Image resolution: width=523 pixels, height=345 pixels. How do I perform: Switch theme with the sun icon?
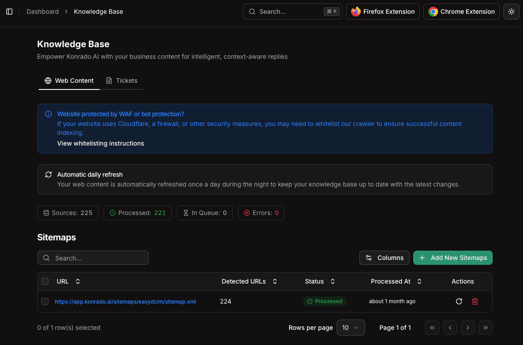tap(511, 12)
